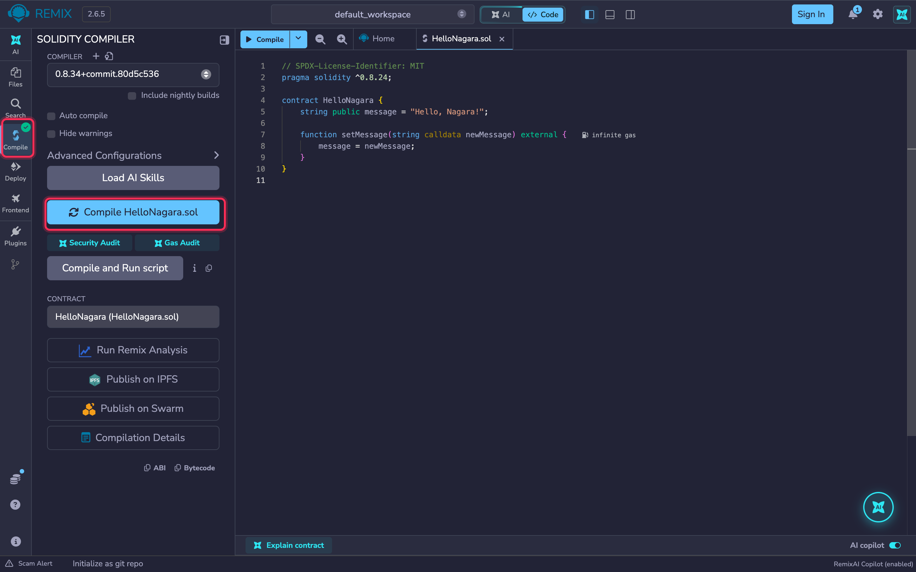916x572 pixels.
Task: Click the zoom in magnifier icon
Action: (x=341, y=39)
